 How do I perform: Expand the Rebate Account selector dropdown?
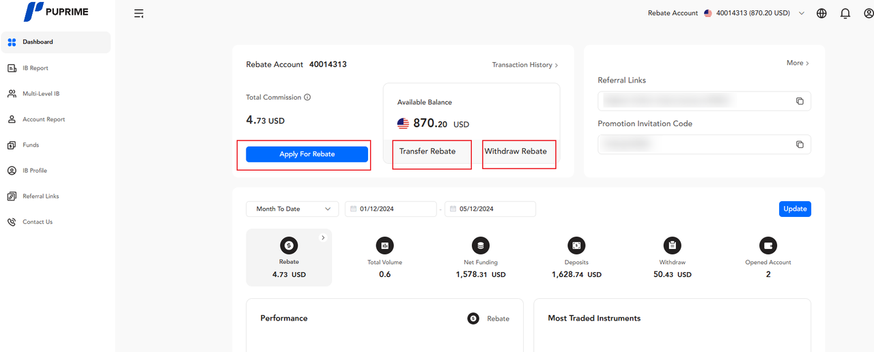point(802,13)
